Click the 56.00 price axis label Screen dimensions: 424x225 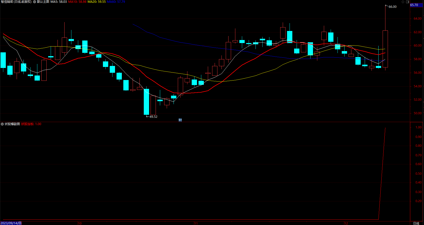(x=417, y=73)
